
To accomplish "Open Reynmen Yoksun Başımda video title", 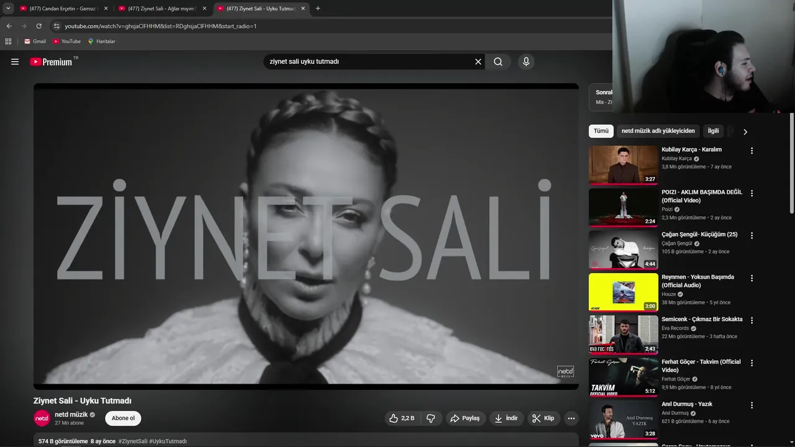I will 697,281.
